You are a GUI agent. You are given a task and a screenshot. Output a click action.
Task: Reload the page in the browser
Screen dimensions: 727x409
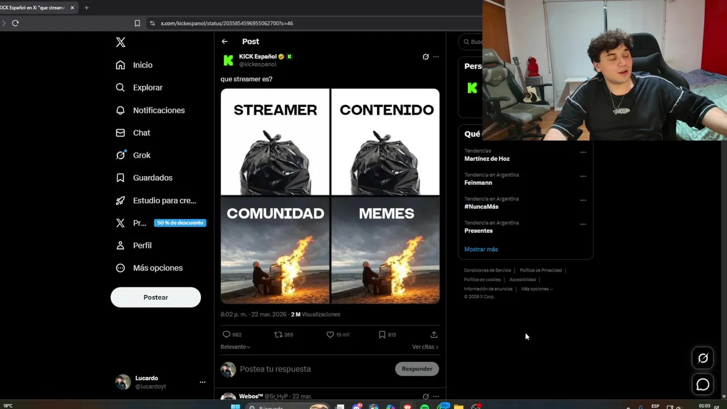15,23
